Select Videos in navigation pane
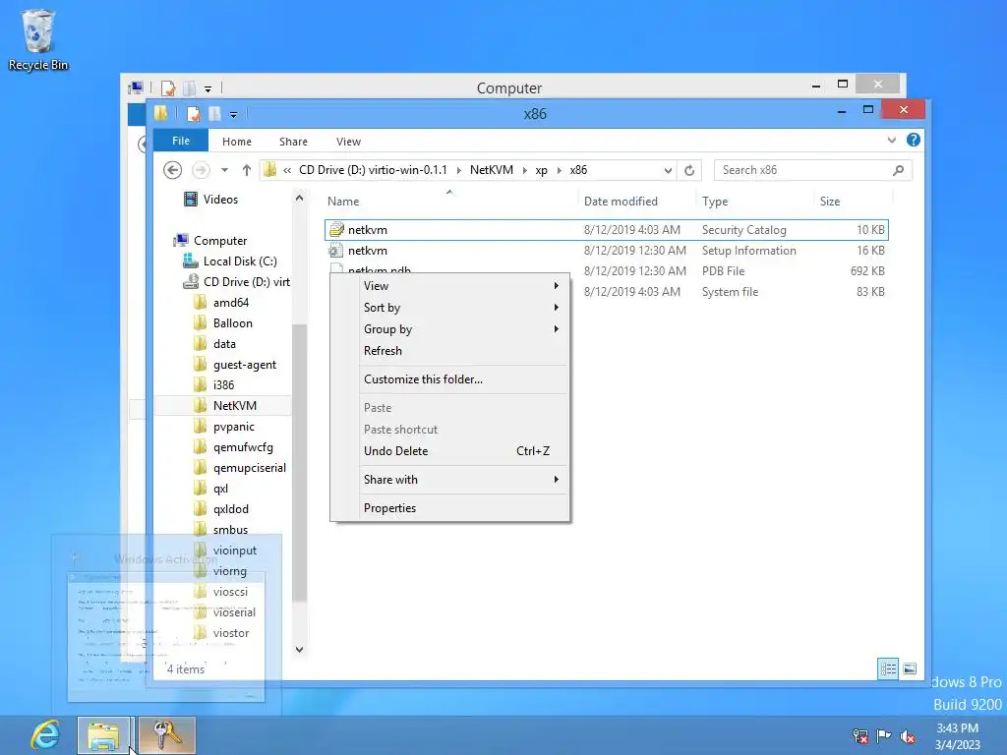The width and height of the screenshot is (1007, 755). (x=220, y=200)
